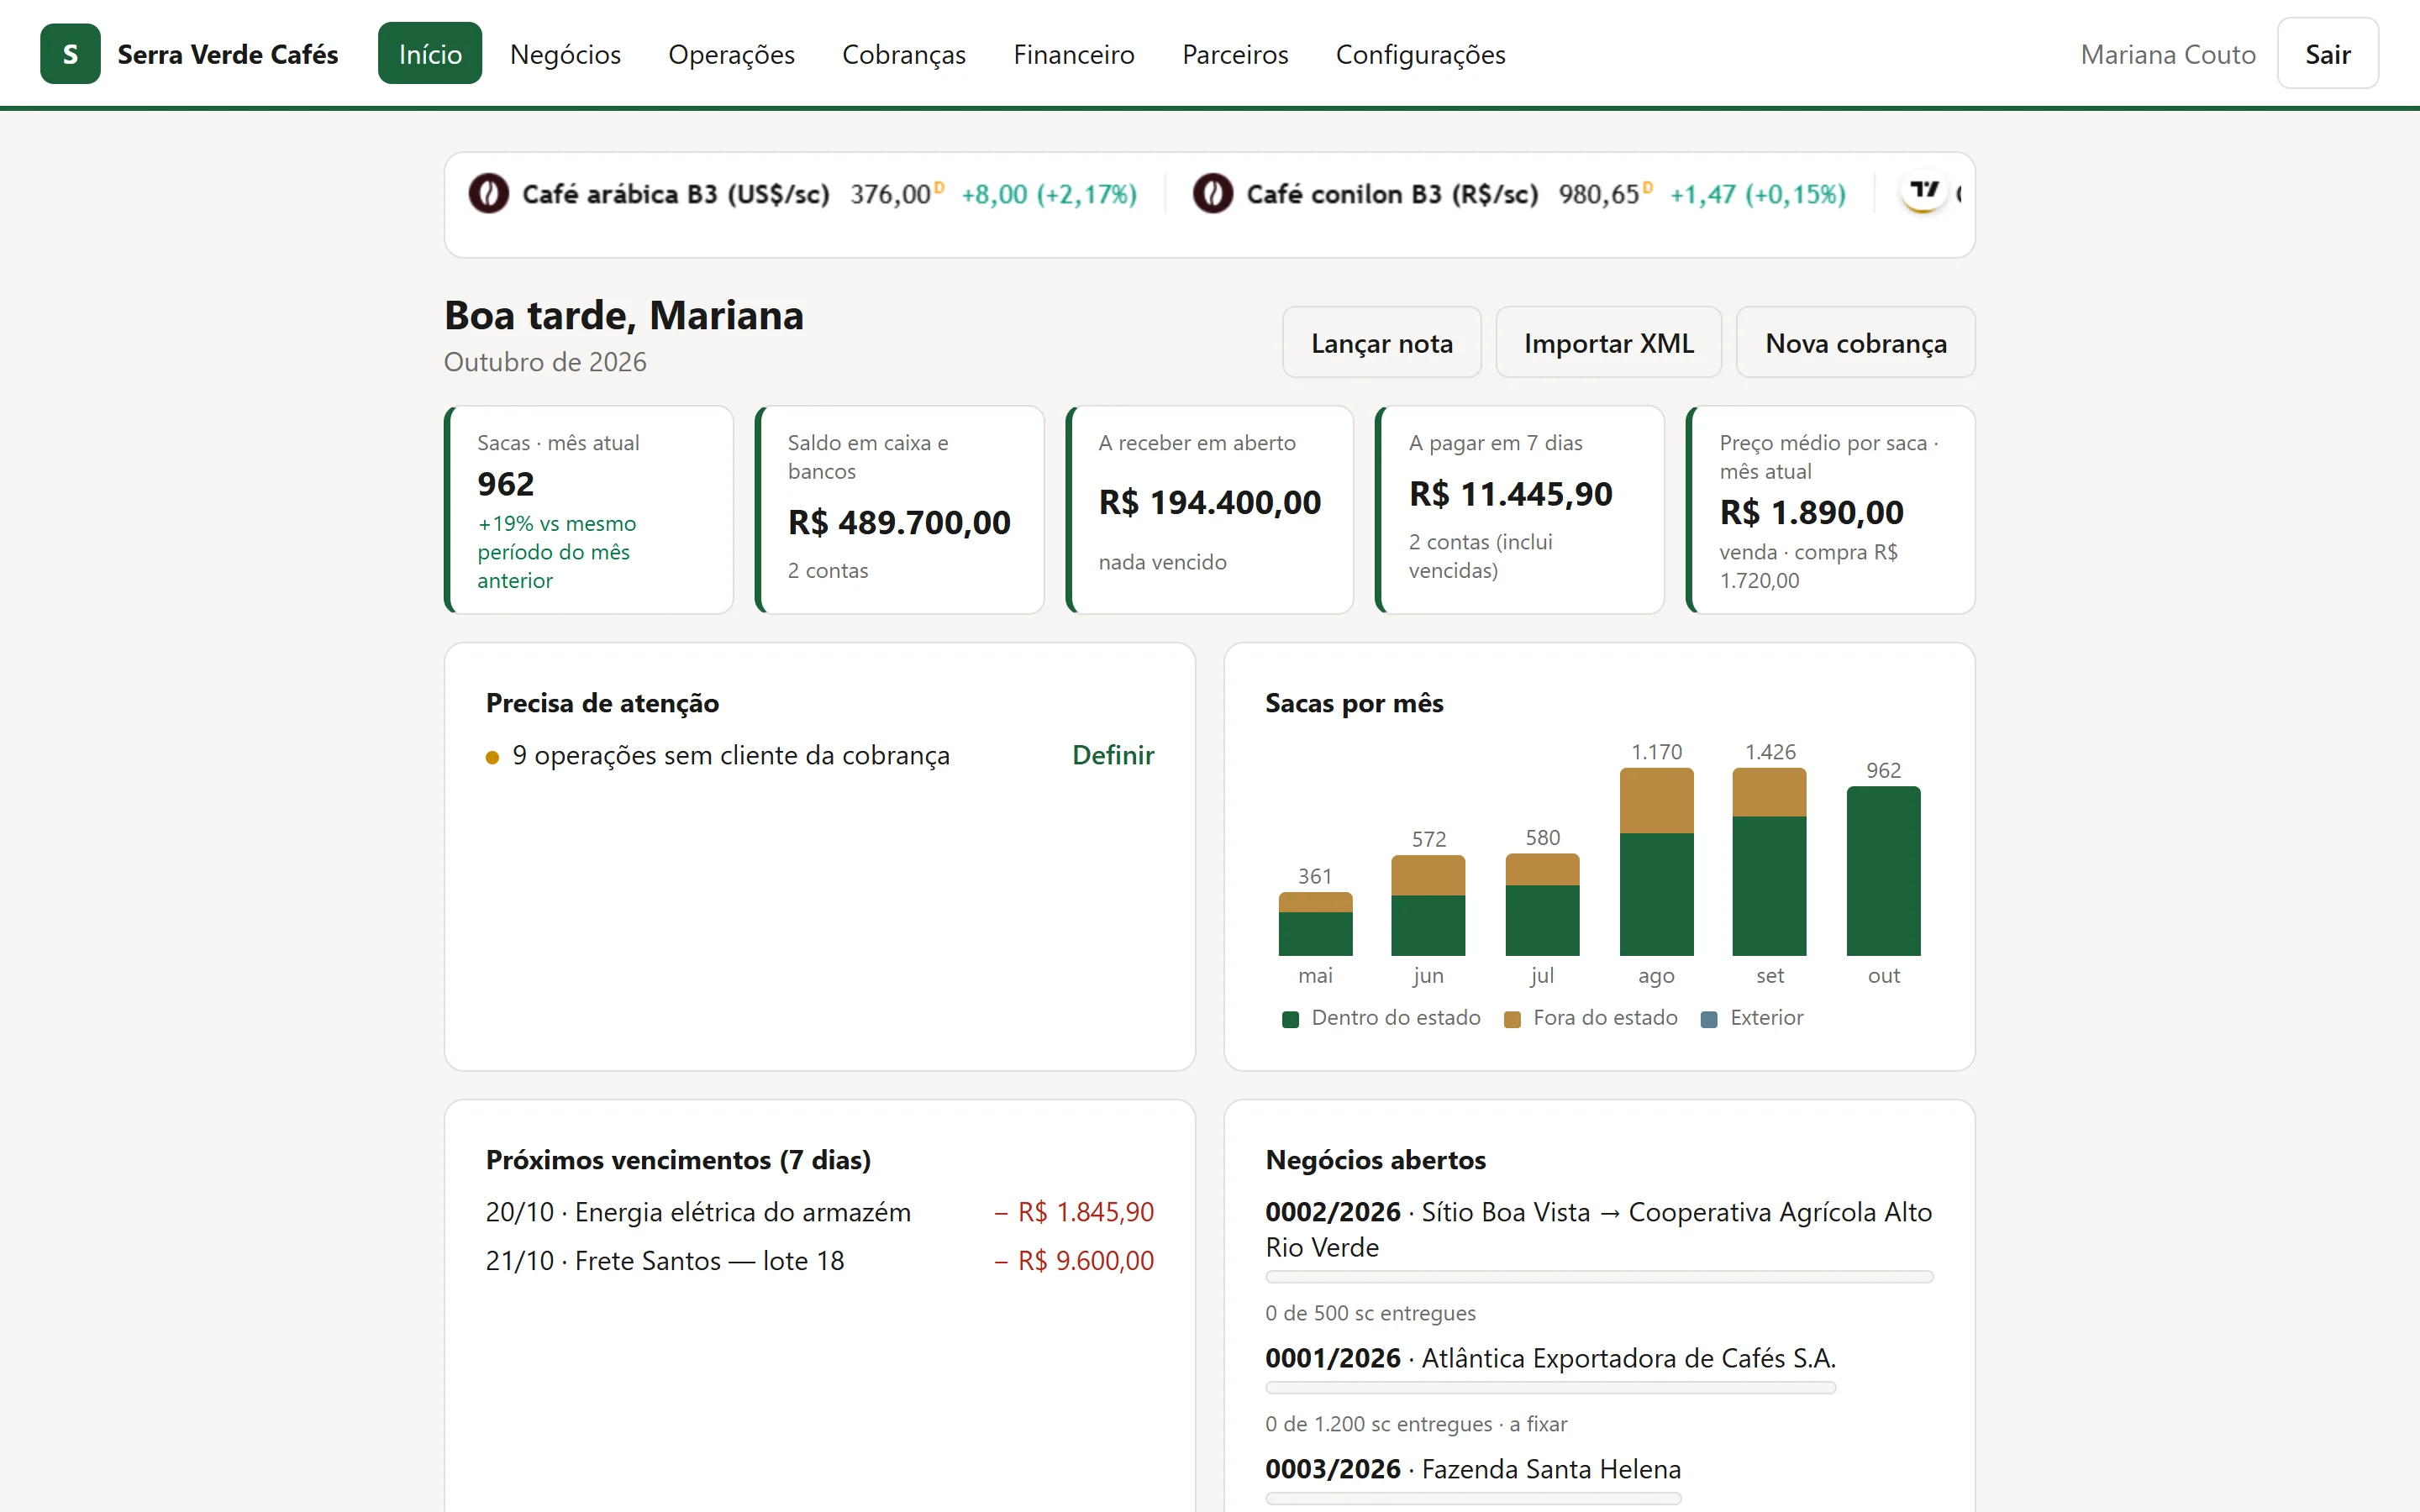2420x1512 pixels.
Task: Open deal 0002/2026 Sítio Boa Vista
Action: pyautogui.click(x=1599, y=1229)
